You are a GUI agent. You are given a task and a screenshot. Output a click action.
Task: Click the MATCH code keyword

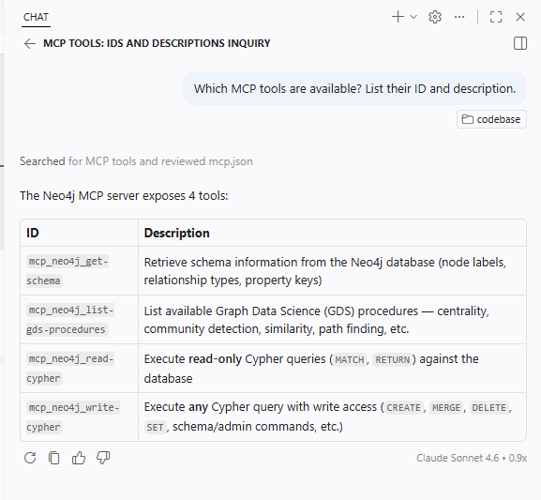click(350, 360)
